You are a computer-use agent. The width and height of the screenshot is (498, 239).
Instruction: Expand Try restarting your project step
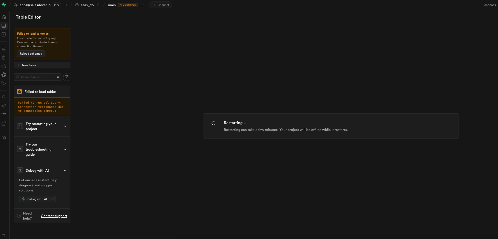(x=42, y=126)
